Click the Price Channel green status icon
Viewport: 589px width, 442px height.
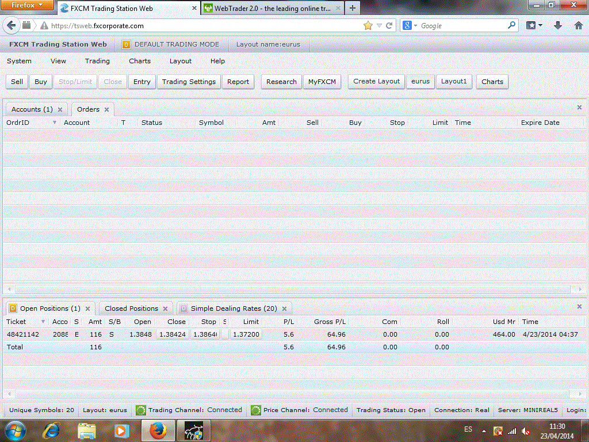[x=256, y=410]
